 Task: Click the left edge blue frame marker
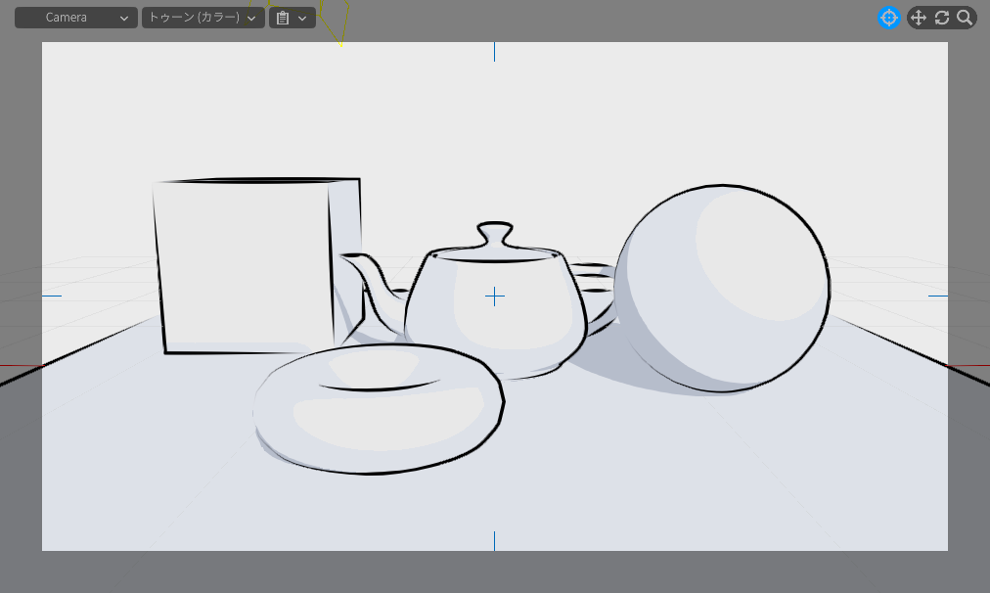[x=52, y=296]
